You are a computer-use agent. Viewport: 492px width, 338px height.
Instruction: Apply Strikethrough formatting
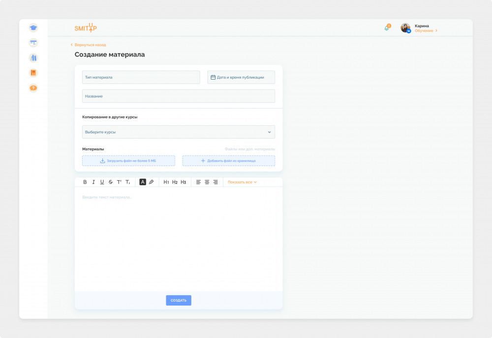110,182
